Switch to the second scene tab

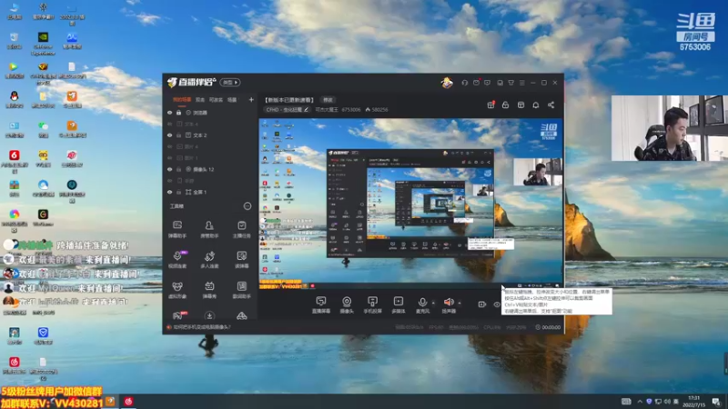point(200,100)
